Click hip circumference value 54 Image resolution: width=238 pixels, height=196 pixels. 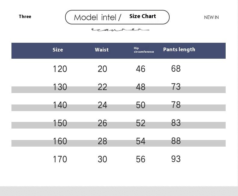pos(140,141)
